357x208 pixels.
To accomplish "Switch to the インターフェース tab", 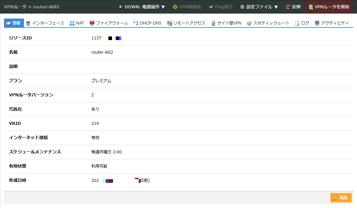I will pos(45,23).
